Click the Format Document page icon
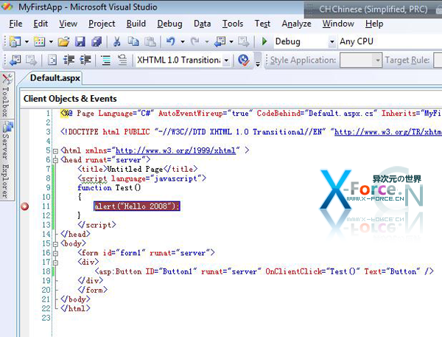The image size is (442, 337). pyautogui.click(x=52, y=60)
